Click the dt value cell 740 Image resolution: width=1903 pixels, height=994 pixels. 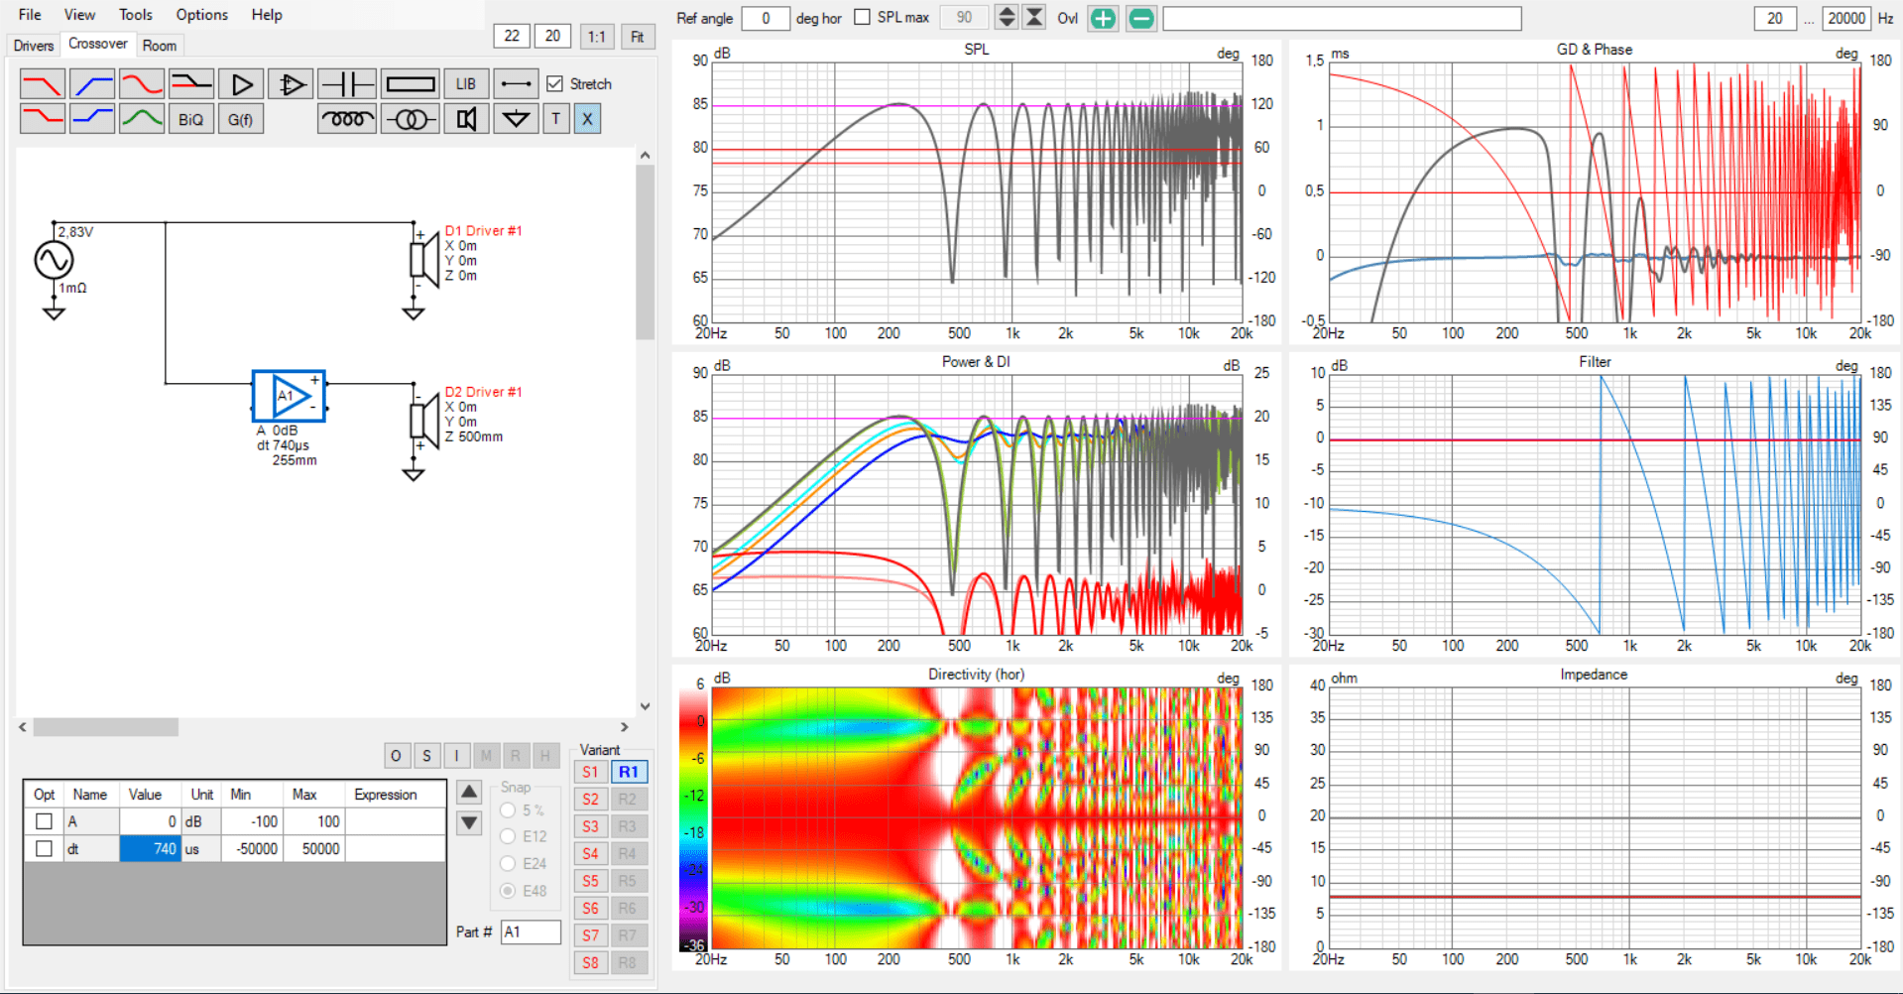click(151, 849)
